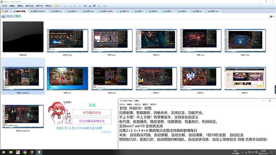Click the revert snapshot toolbar icon
Image resolution: width=276 pixels, height=155 pixels.
pyautogui.click(x=75, y=6)
